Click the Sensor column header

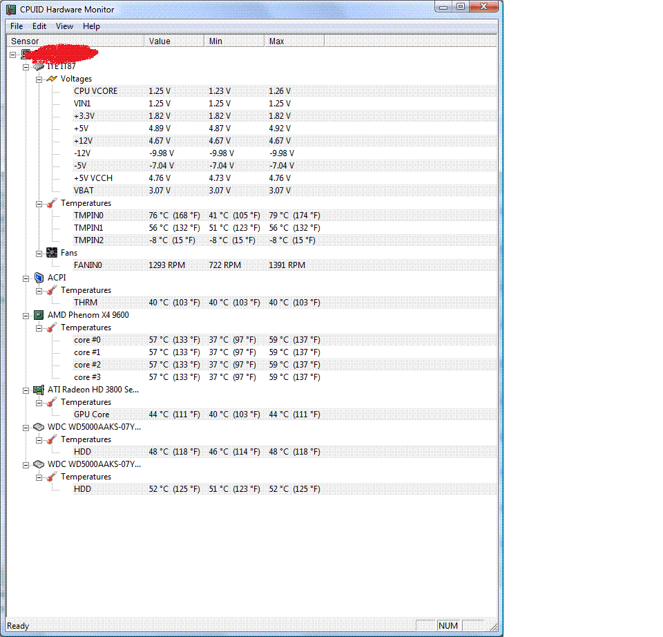tap(75, 41)
